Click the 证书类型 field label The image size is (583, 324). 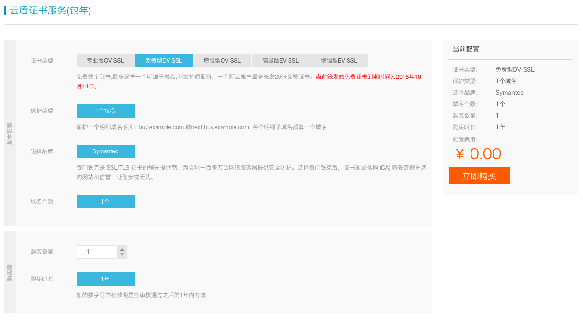tap(42, 61)
